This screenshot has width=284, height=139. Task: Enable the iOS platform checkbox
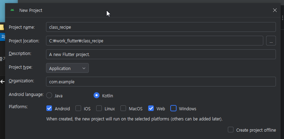click(78, 108)
